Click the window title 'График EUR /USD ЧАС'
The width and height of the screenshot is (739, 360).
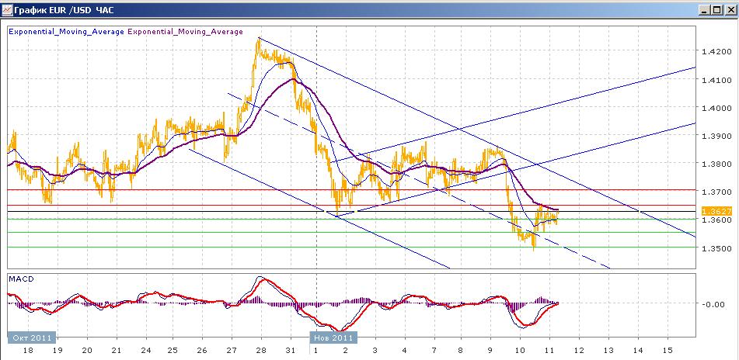pyautogui.click(x=64, y=10)
